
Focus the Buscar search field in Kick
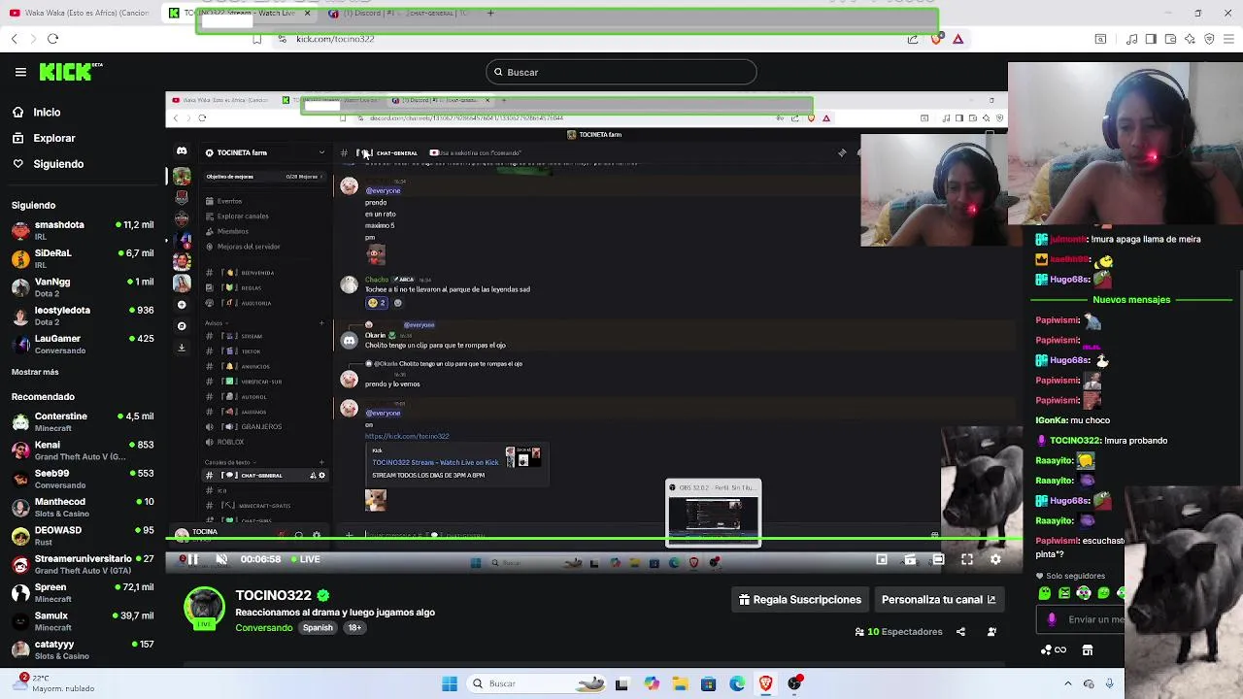[x=621, y=72]
